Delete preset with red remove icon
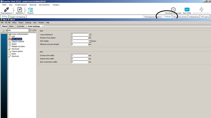 click(35, 30)
